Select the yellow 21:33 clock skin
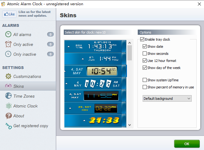The image size is (204, 150). [95, 120]
